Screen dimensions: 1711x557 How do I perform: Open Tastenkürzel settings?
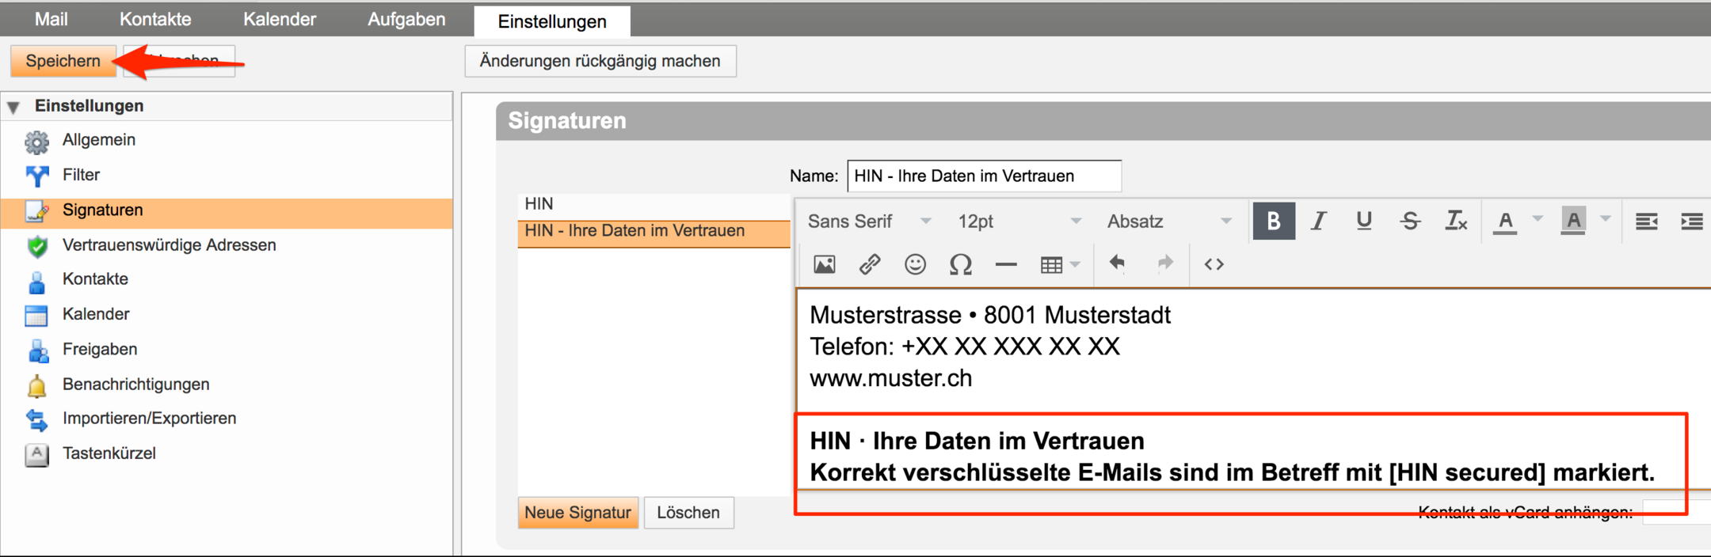[x=109, y=453]
